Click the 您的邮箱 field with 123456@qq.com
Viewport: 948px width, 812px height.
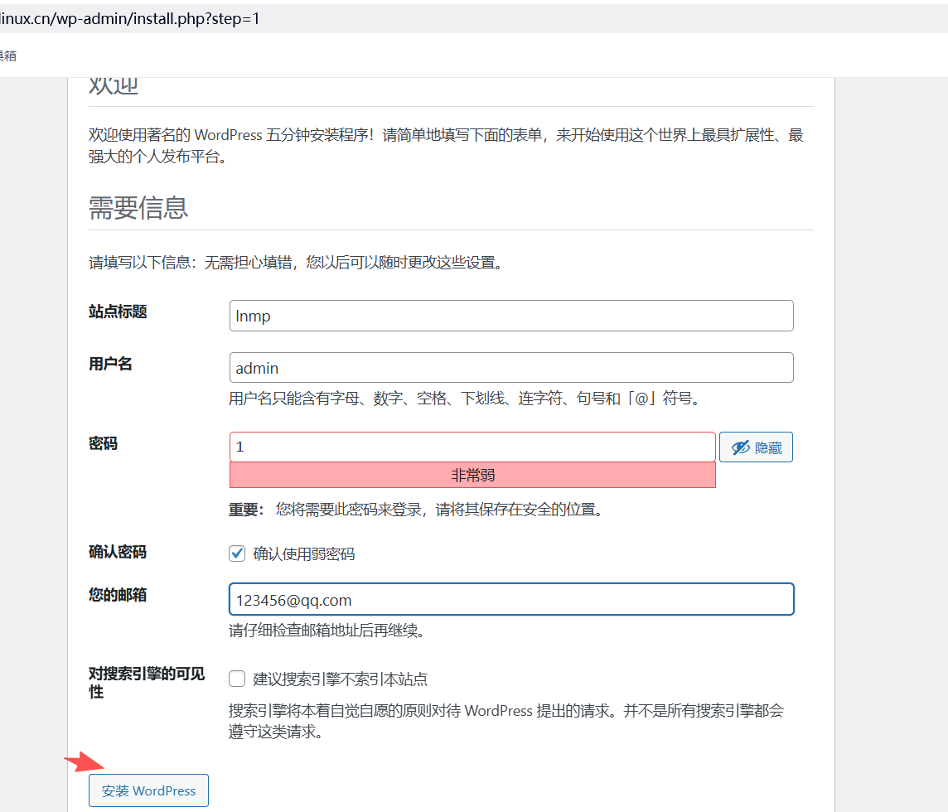point(511,599)
